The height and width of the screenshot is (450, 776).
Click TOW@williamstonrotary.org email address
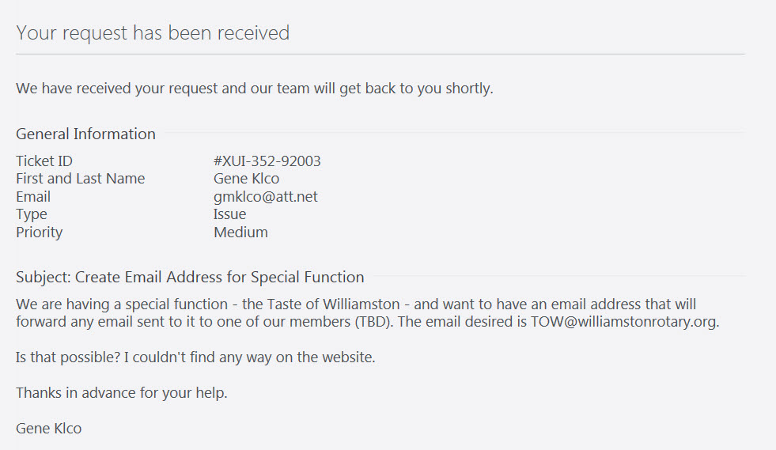coord(623,322)
